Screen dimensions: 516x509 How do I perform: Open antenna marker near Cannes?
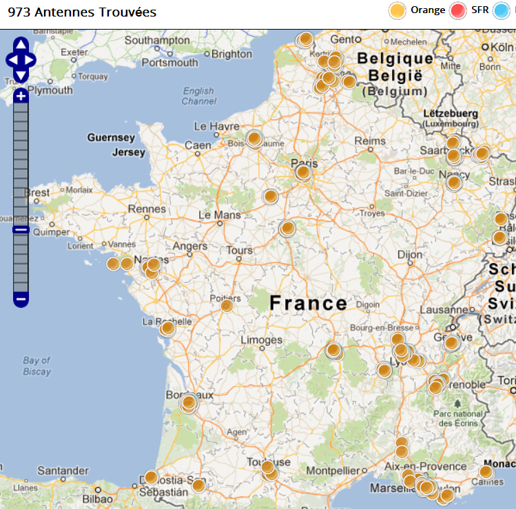tap(486, 472)
